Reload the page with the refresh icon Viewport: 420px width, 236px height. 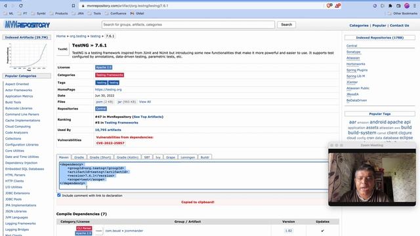click(x=21, y=6)
